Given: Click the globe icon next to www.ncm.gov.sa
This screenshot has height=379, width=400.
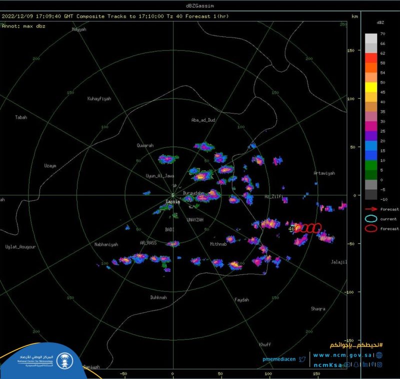Looking at the screenshot, I should tap(379, 355).
